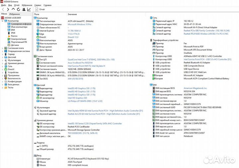The image size is (239, 168).
Task: Expand the Мультимедиа tree node
Action: [x=2, y=60]
